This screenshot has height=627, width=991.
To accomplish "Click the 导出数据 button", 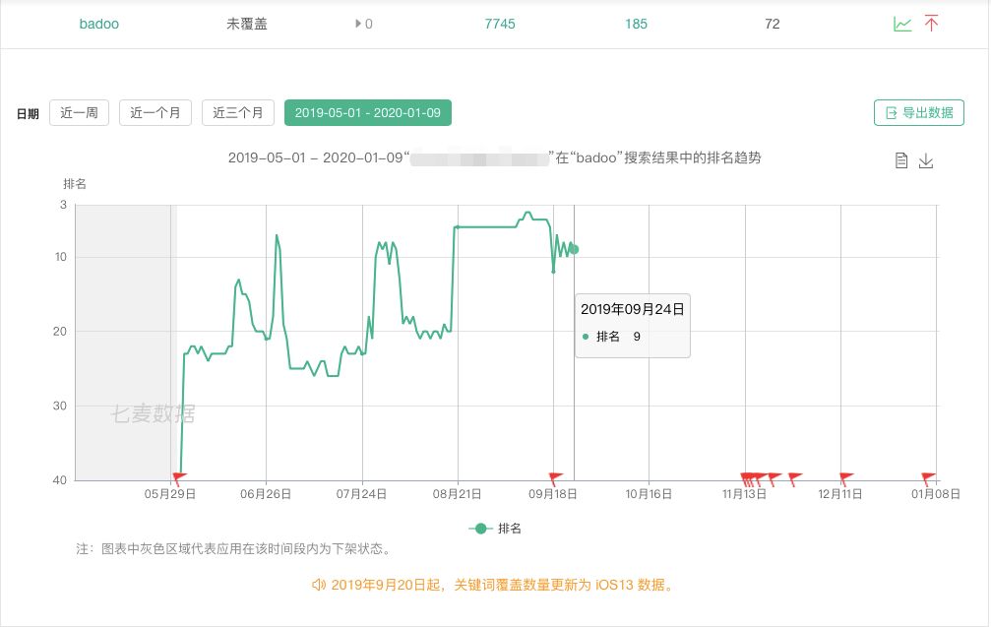I will 919,113.
